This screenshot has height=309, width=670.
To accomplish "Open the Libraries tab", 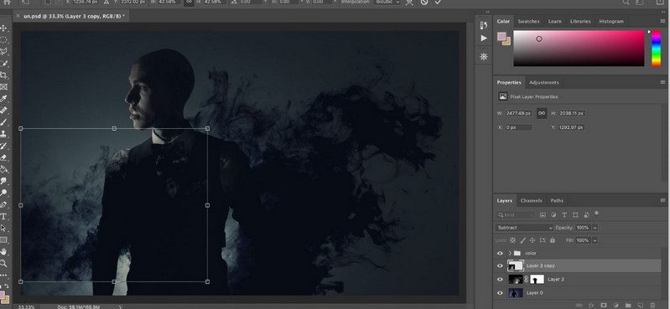I will point(580,21).
